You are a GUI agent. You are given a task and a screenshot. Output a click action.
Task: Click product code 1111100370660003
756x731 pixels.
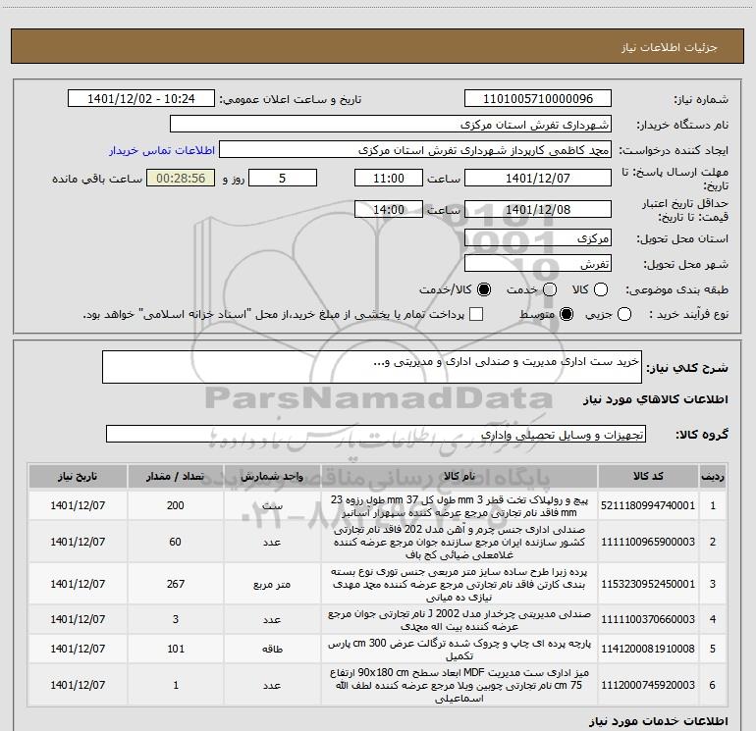(648, 619)
